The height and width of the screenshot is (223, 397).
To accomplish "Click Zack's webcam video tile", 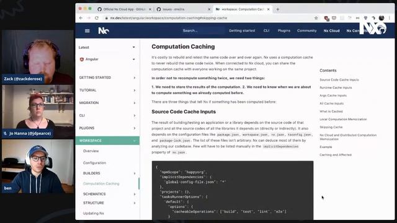I will click(x=38, y=57).
